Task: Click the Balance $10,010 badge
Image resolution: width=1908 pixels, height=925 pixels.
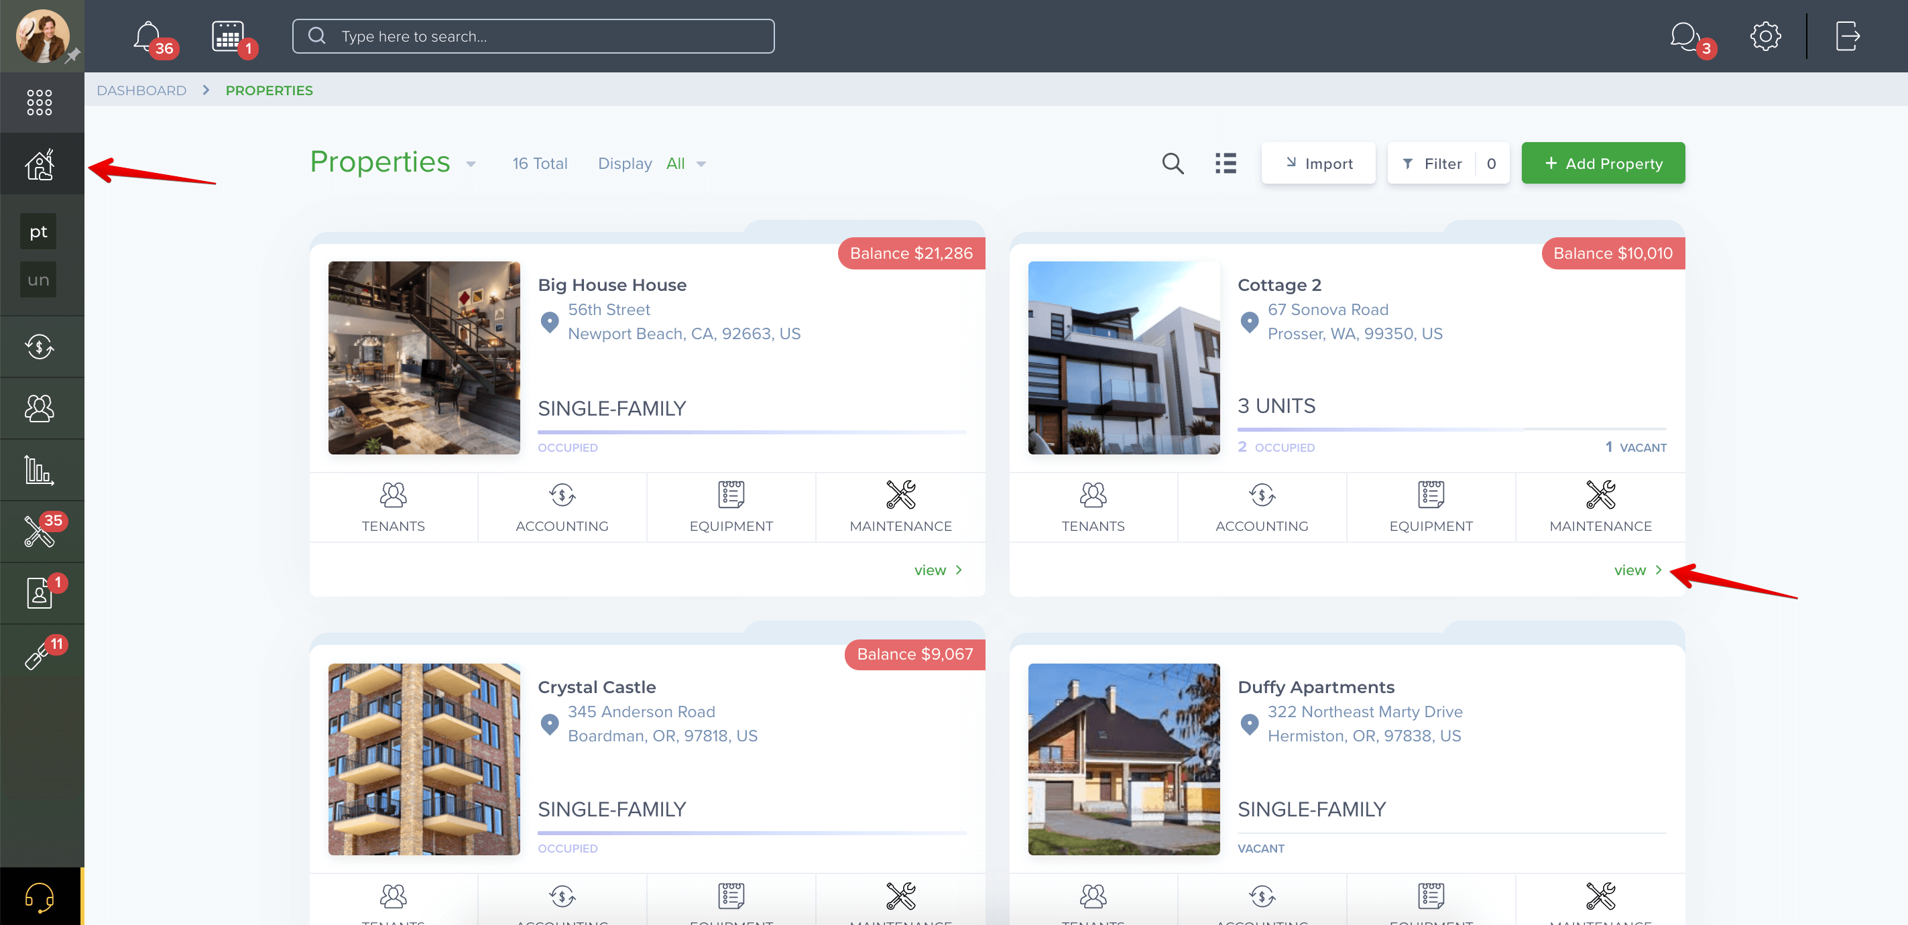Action: tap(1613, 253)
